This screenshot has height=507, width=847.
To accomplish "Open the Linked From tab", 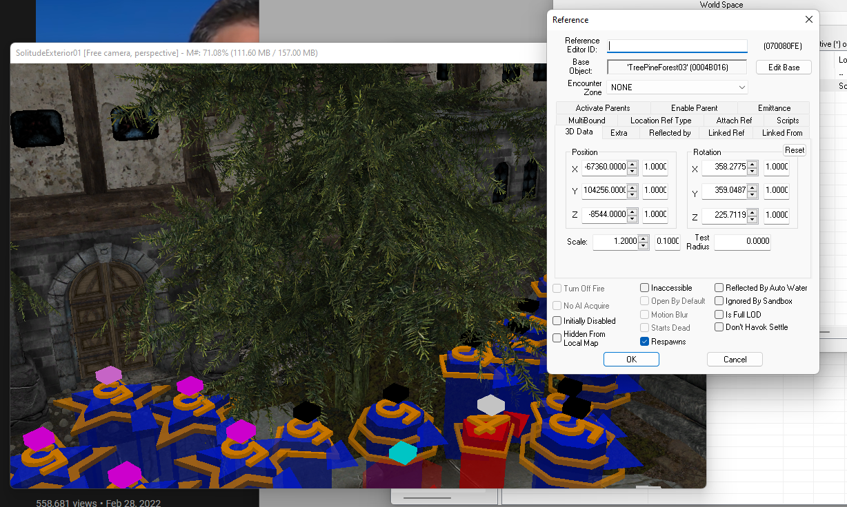I will [x=782, y=133].
